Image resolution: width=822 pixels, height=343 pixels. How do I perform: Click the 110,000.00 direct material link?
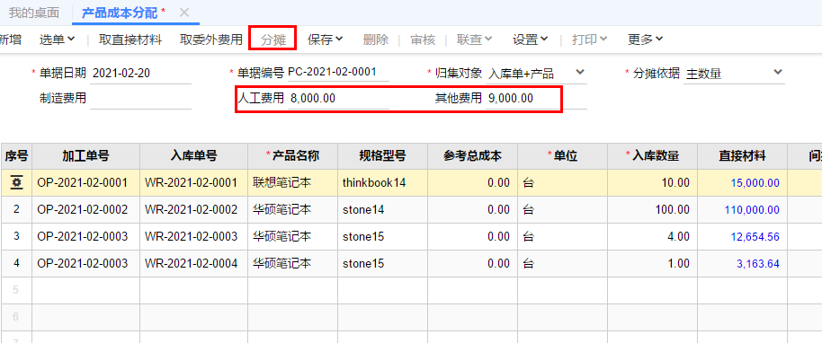[752, 210]
